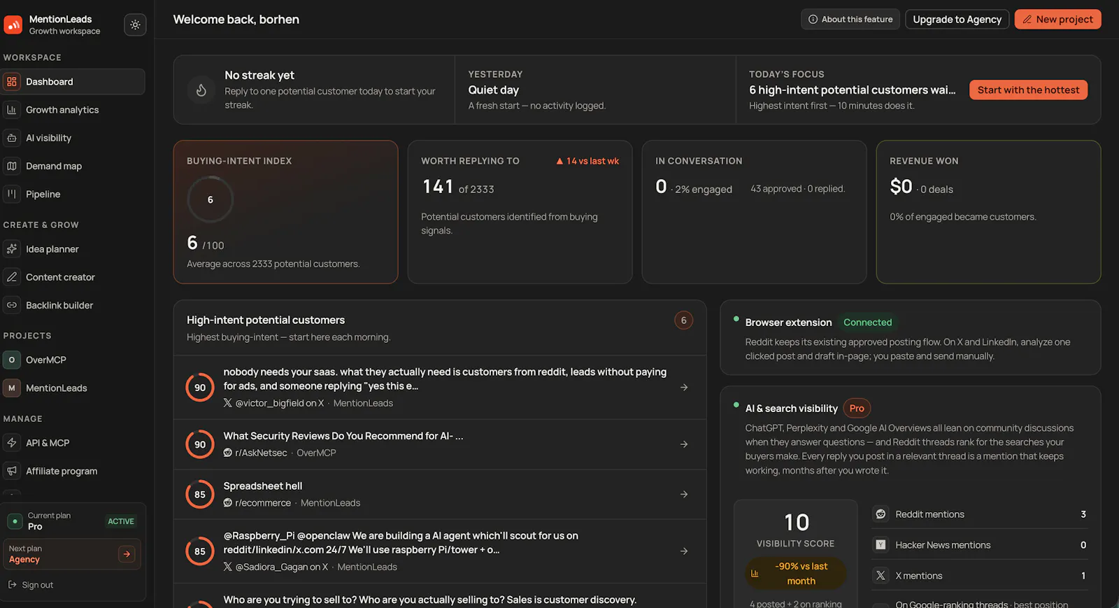Click the Pipeline kanban icon
This screenshot has width=1119, height=608.
(12, 194)
